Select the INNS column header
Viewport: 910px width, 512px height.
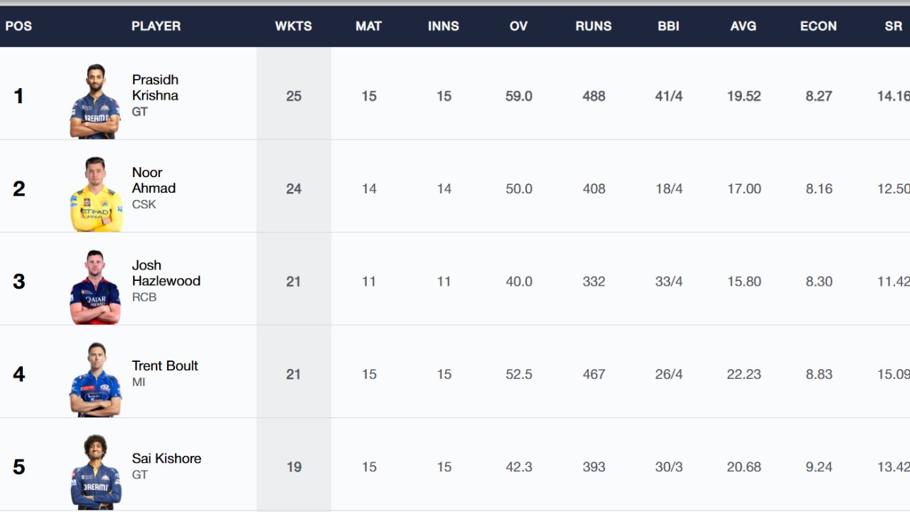click(x=444, y=26)
